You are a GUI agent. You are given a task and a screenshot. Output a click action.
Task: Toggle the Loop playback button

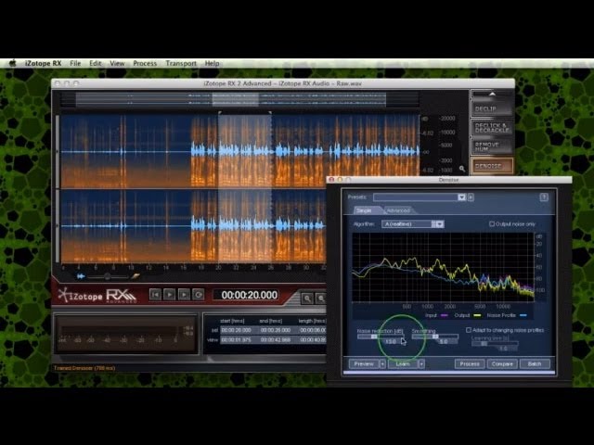(x=198, y=295)
